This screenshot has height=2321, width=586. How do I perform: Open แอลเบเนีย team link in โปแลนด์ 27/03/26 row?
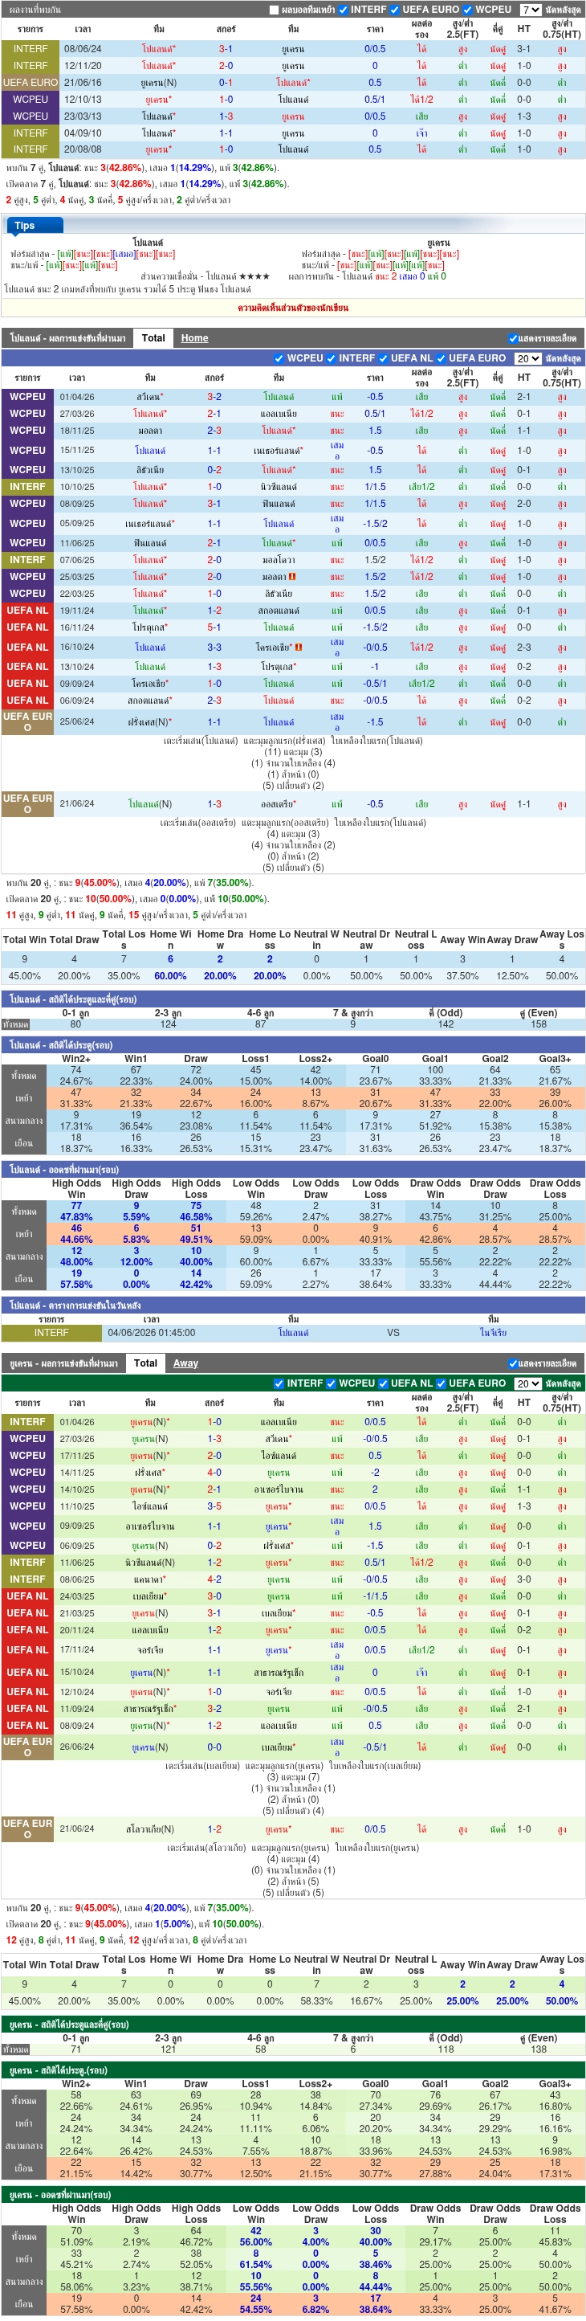(x=278, y=414)
